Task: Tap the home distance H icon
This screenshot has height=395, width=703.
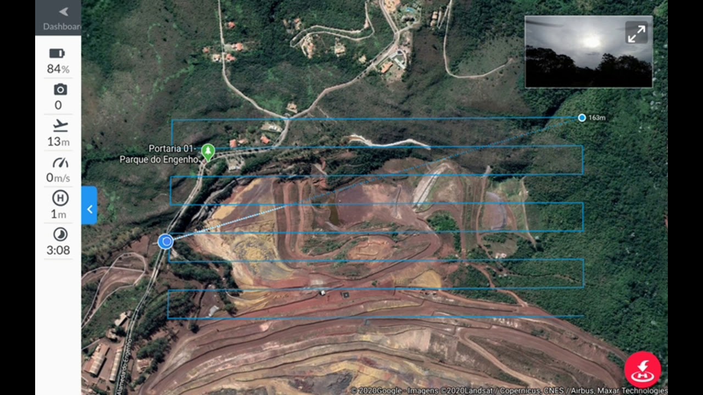Action: (x=60, y=198)
